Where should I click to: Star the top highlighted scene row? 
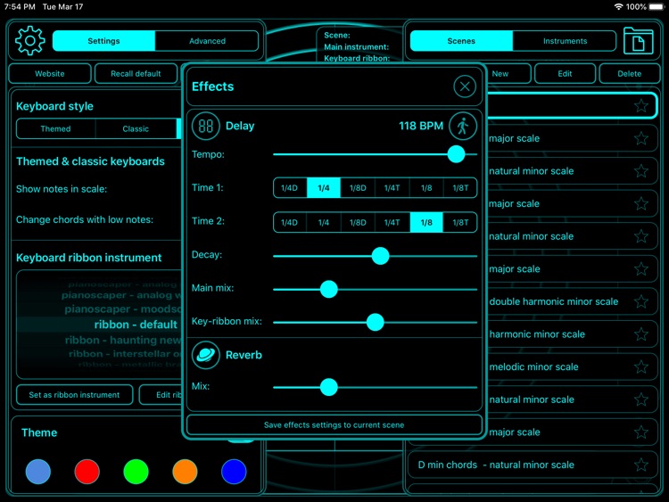[x=640, y=105]
